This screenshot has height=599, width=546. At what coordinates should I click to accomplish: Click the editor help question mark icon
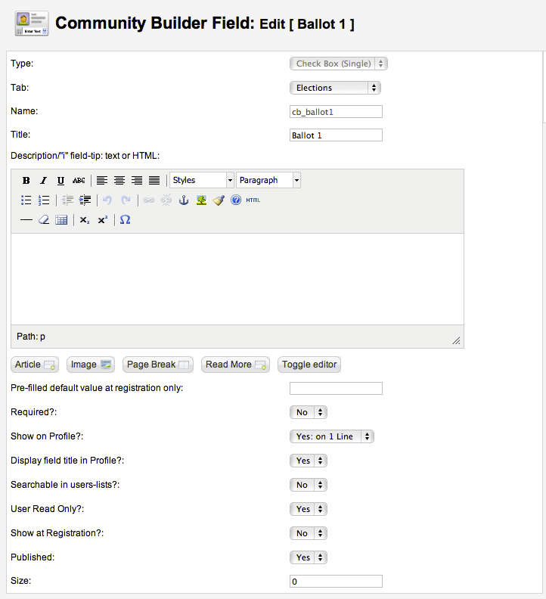click(x=236, y=200)
